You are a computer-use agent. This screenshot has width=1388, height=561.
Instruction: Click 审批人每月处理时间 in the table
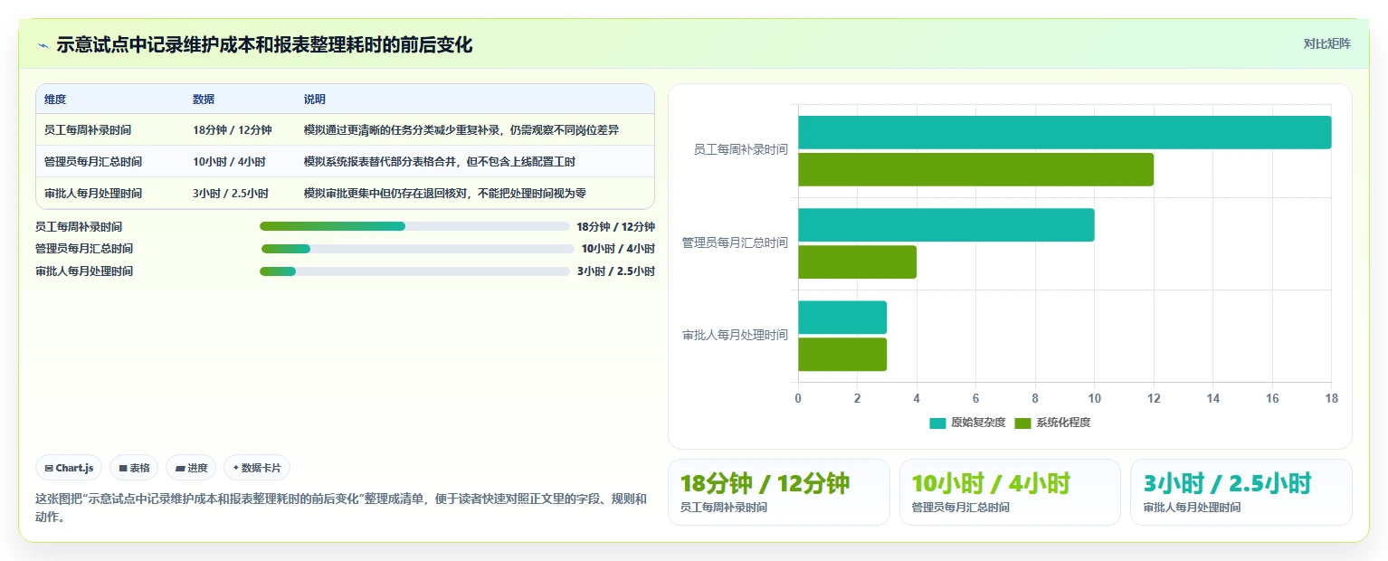[93, 194]
